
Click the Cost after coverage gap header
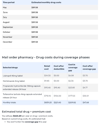point(89,67)
